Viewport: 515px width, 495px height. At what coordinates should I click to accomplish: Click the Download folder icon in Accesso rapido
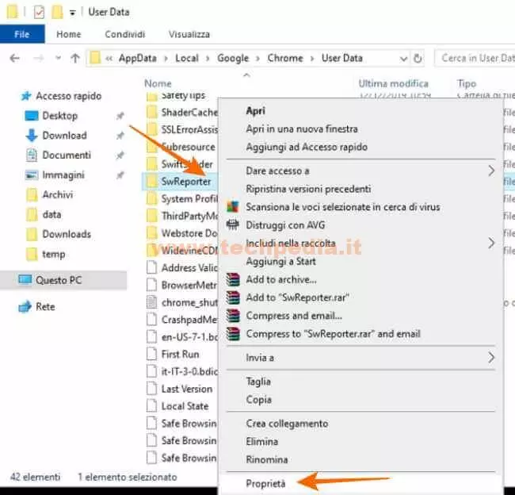tap(32, 136)
